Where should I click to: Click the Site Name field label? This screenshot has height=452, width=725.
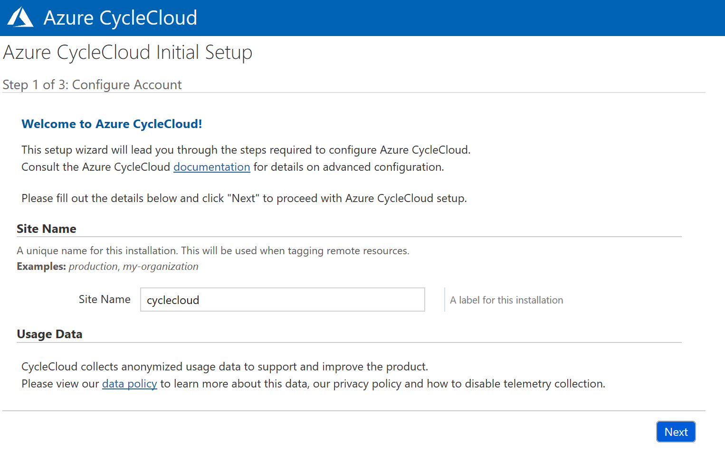(104, 299)
